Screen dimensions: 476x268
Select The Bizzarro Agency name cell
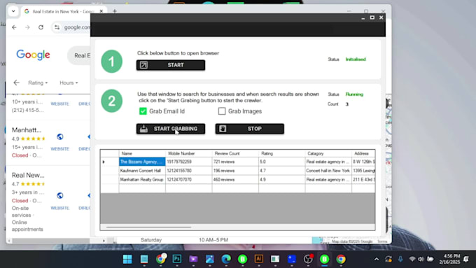(x=142, y=162)
